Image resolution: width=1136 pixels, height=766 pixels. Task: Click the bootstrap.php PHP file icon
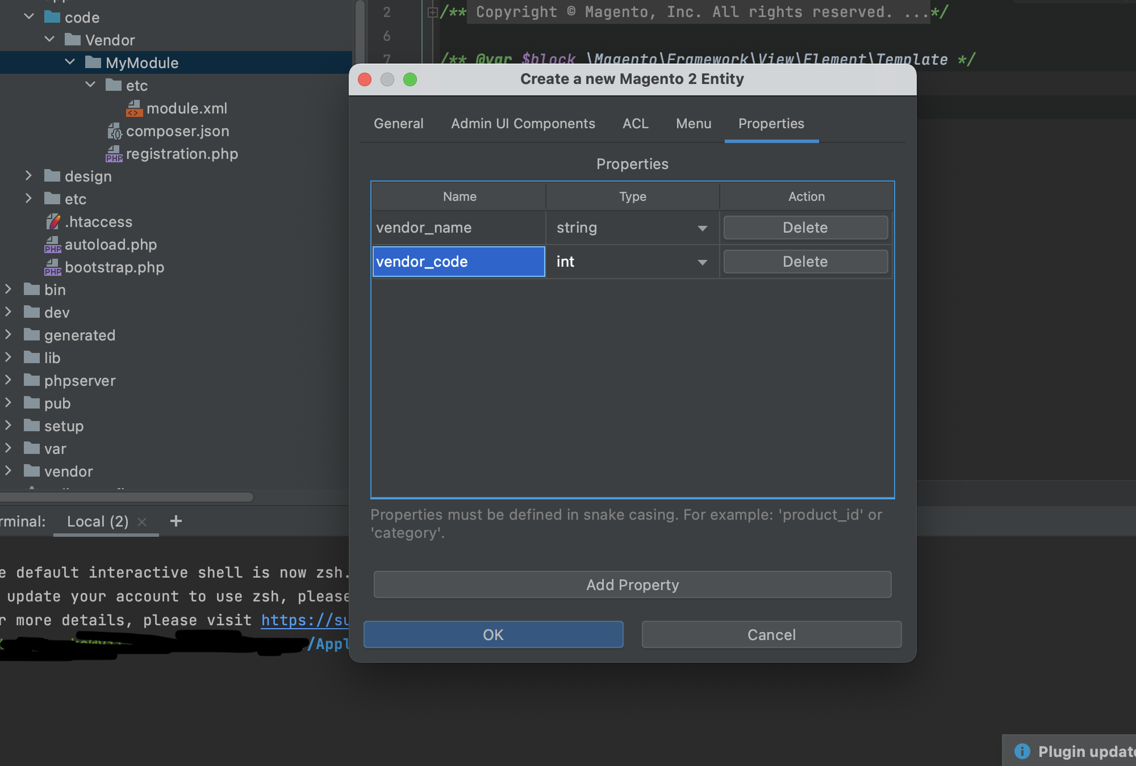(52, 267)
